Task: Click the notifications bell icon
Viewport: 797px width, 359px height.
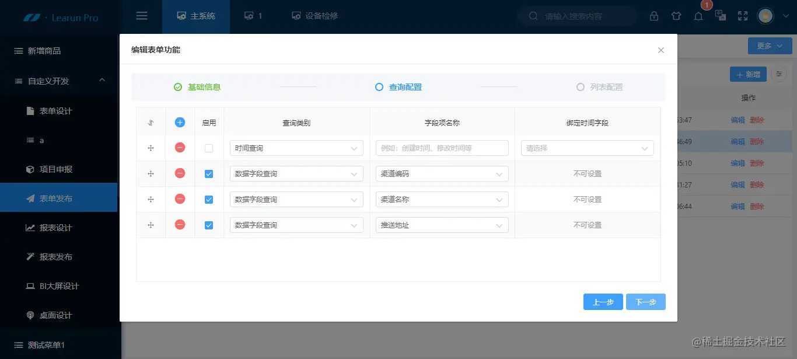Action: coord(698,16)
